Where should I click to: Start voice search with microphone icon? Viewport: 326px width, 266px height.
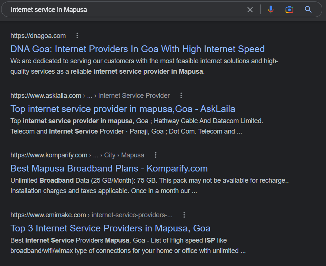tap(271, 10)
